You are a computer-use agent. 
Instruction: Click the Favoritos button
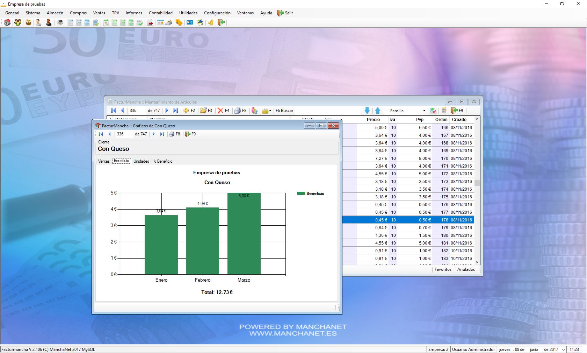443,269
